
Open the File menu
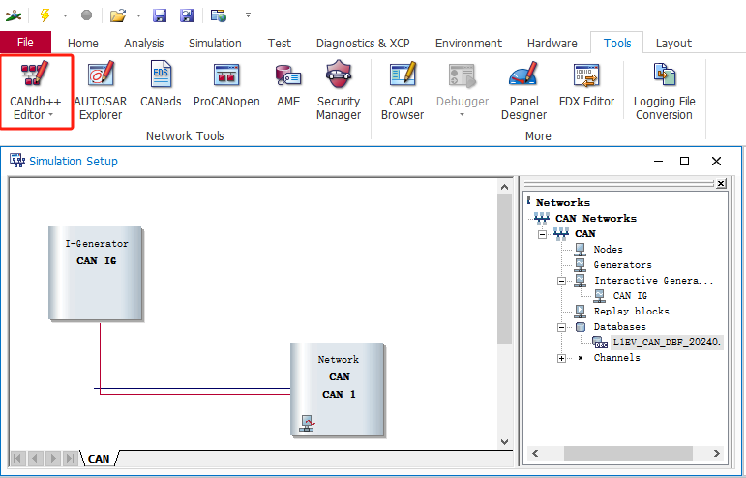25,43
